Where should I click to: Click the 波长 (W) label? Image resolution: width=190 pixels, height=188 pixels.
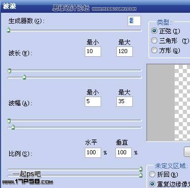point(20,53)
